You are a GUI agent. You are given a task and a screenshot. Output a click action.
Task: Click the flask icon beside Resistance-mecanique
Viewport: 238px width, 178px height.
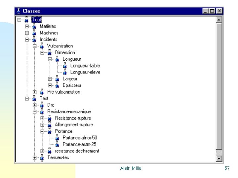click(42, 111)
